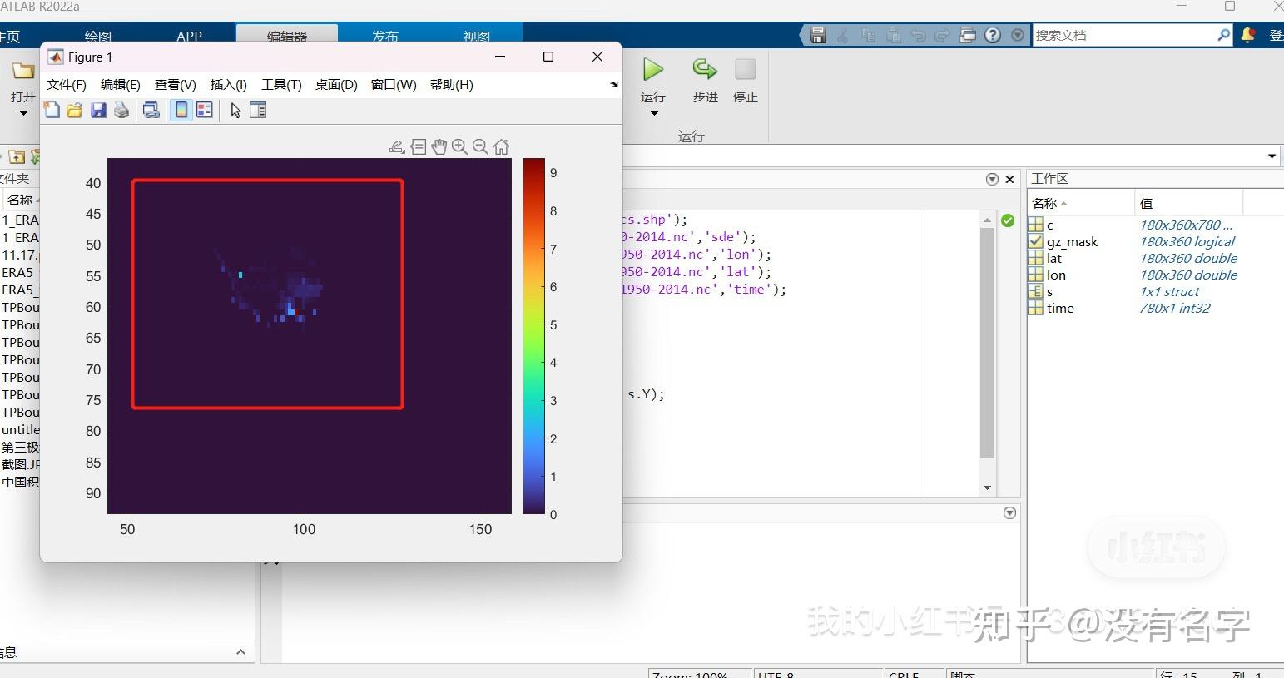Image resolution: width=1284 pixels, height=678 pixels.
Task: Toggle the Edit Plot arrow tool
Action: 235,110
